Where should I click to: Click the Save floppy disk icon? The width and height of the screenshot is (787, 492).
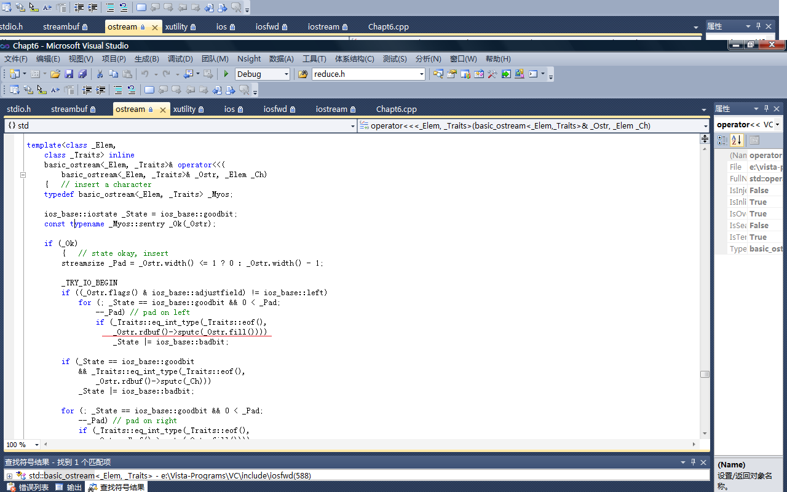point(69,74)
